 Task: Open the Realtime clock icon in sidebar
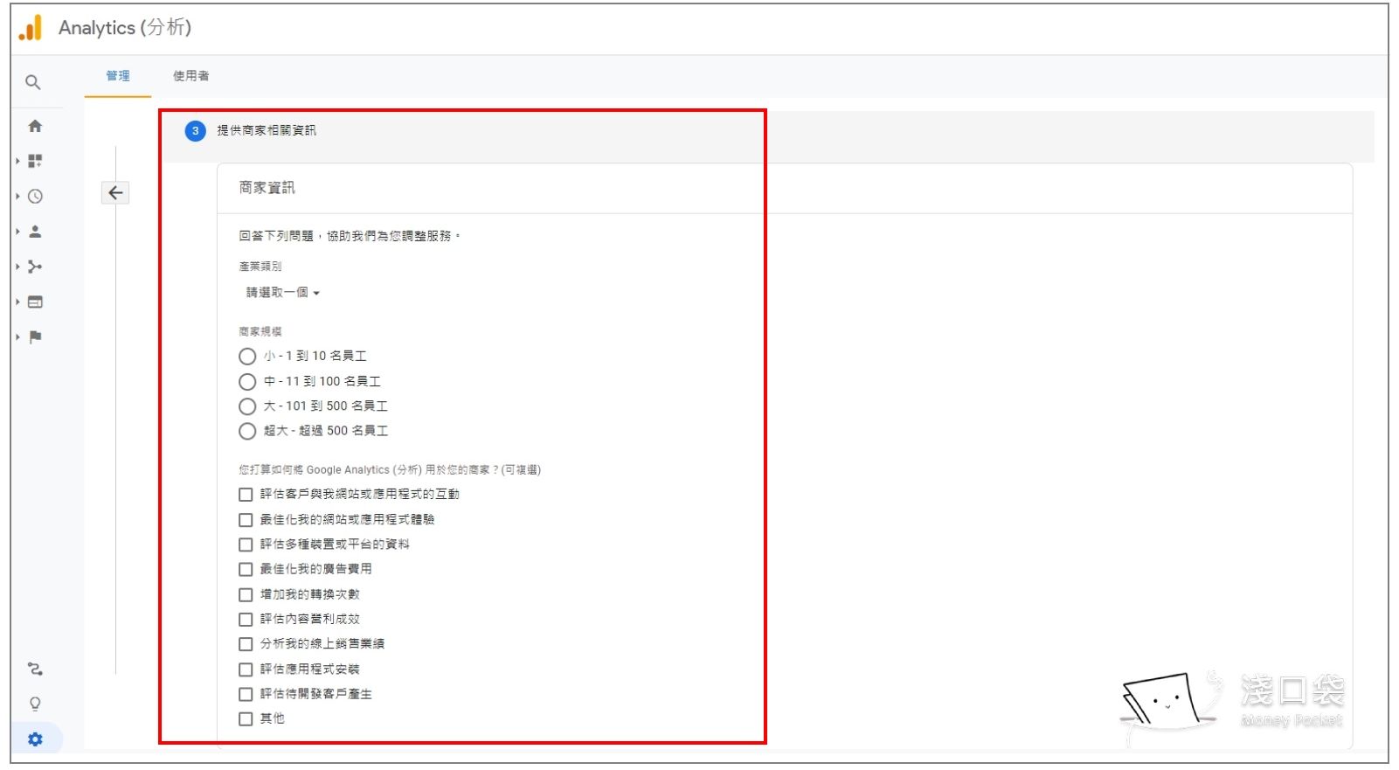click(35, 197)
